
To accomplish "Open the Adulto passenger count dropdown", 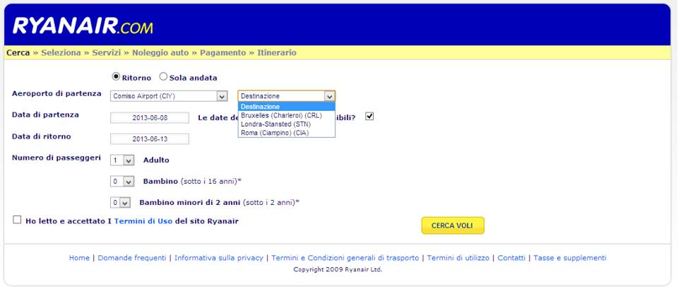I will (122, 160).
